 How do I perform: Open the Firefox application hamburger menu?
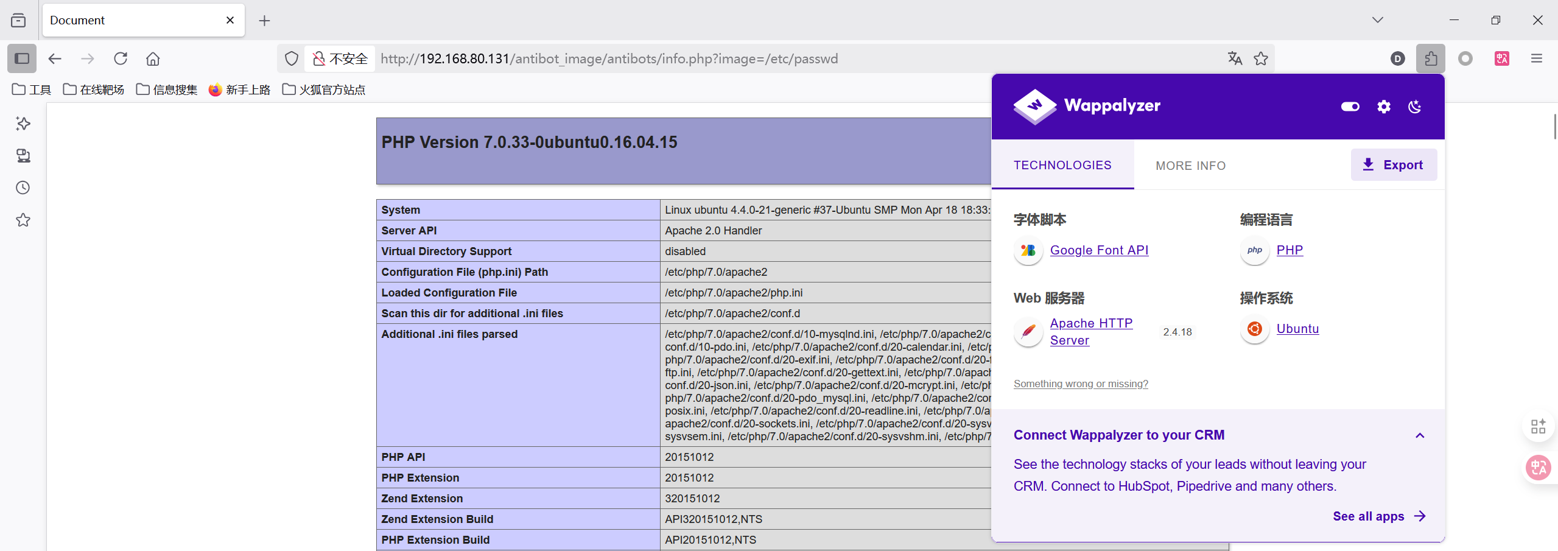point(1537,58)
